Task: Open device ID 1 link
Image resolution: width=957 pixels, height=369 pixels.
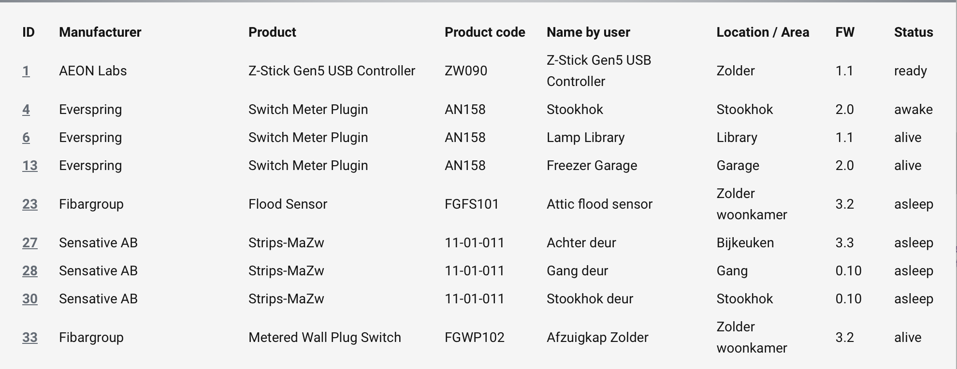Action: (26, 71)
